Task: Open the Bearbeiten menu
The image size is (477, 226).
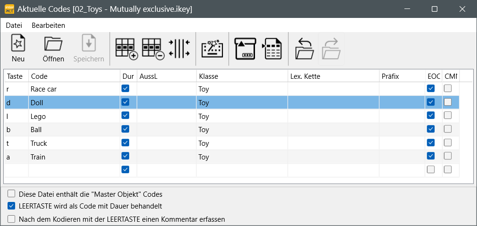Action: 49,25
